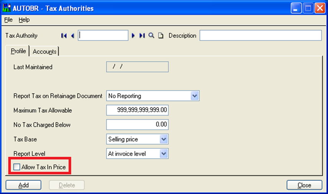The width and height of the screenshot is (328, 194).
Task: Minimize the Tax Authorities window
Action: 296,8
